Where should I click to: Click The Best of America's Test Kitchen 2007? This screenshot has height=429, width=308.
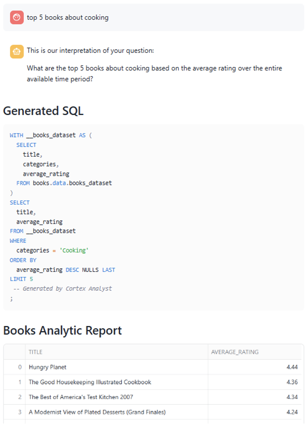[81, 397]
